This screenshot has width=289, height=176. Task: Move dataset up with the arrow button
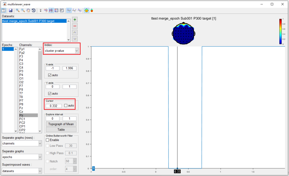(x=75, y=32)
